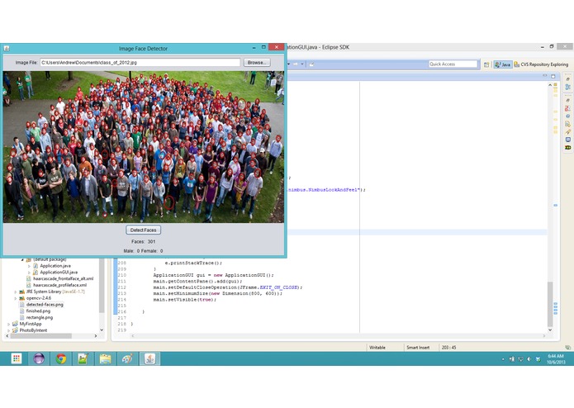Open the LogCat icon in right trim
Screen dimensions: 574x408
pyautogui.click(x=567, y=148)
